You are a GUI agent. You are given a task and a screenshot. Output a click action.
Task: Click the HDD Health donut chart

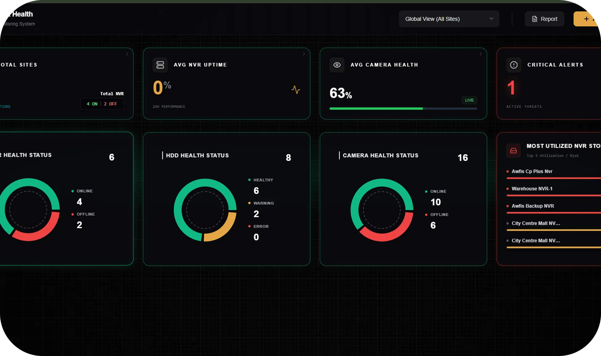tap(205, 210)
